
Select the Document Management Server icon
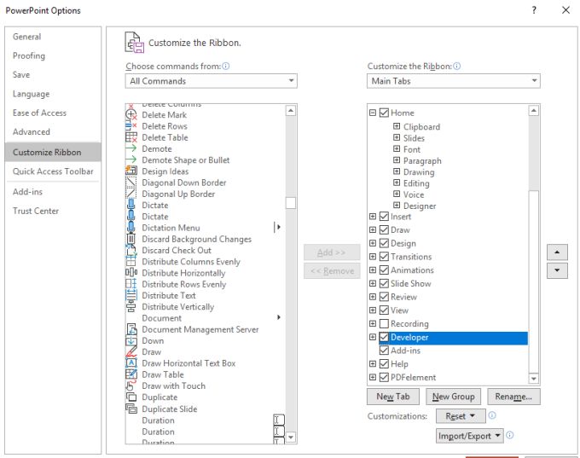point(131,329)
